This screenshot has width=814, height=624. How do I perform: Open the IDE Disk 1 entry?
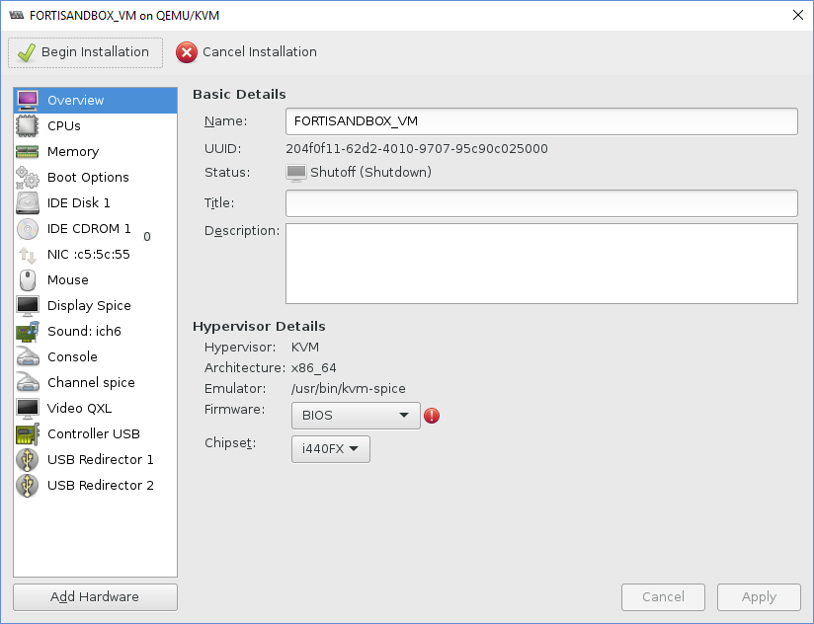pyautogui.click(x=96, y=202)
